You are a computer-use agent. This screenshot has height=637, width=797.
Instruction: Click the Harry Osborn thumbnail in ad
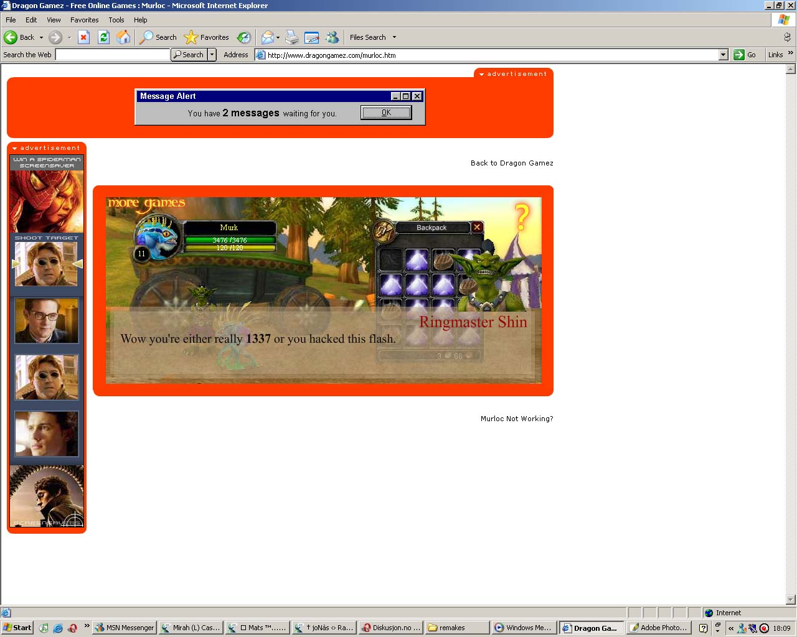click(x=47, y=434)
